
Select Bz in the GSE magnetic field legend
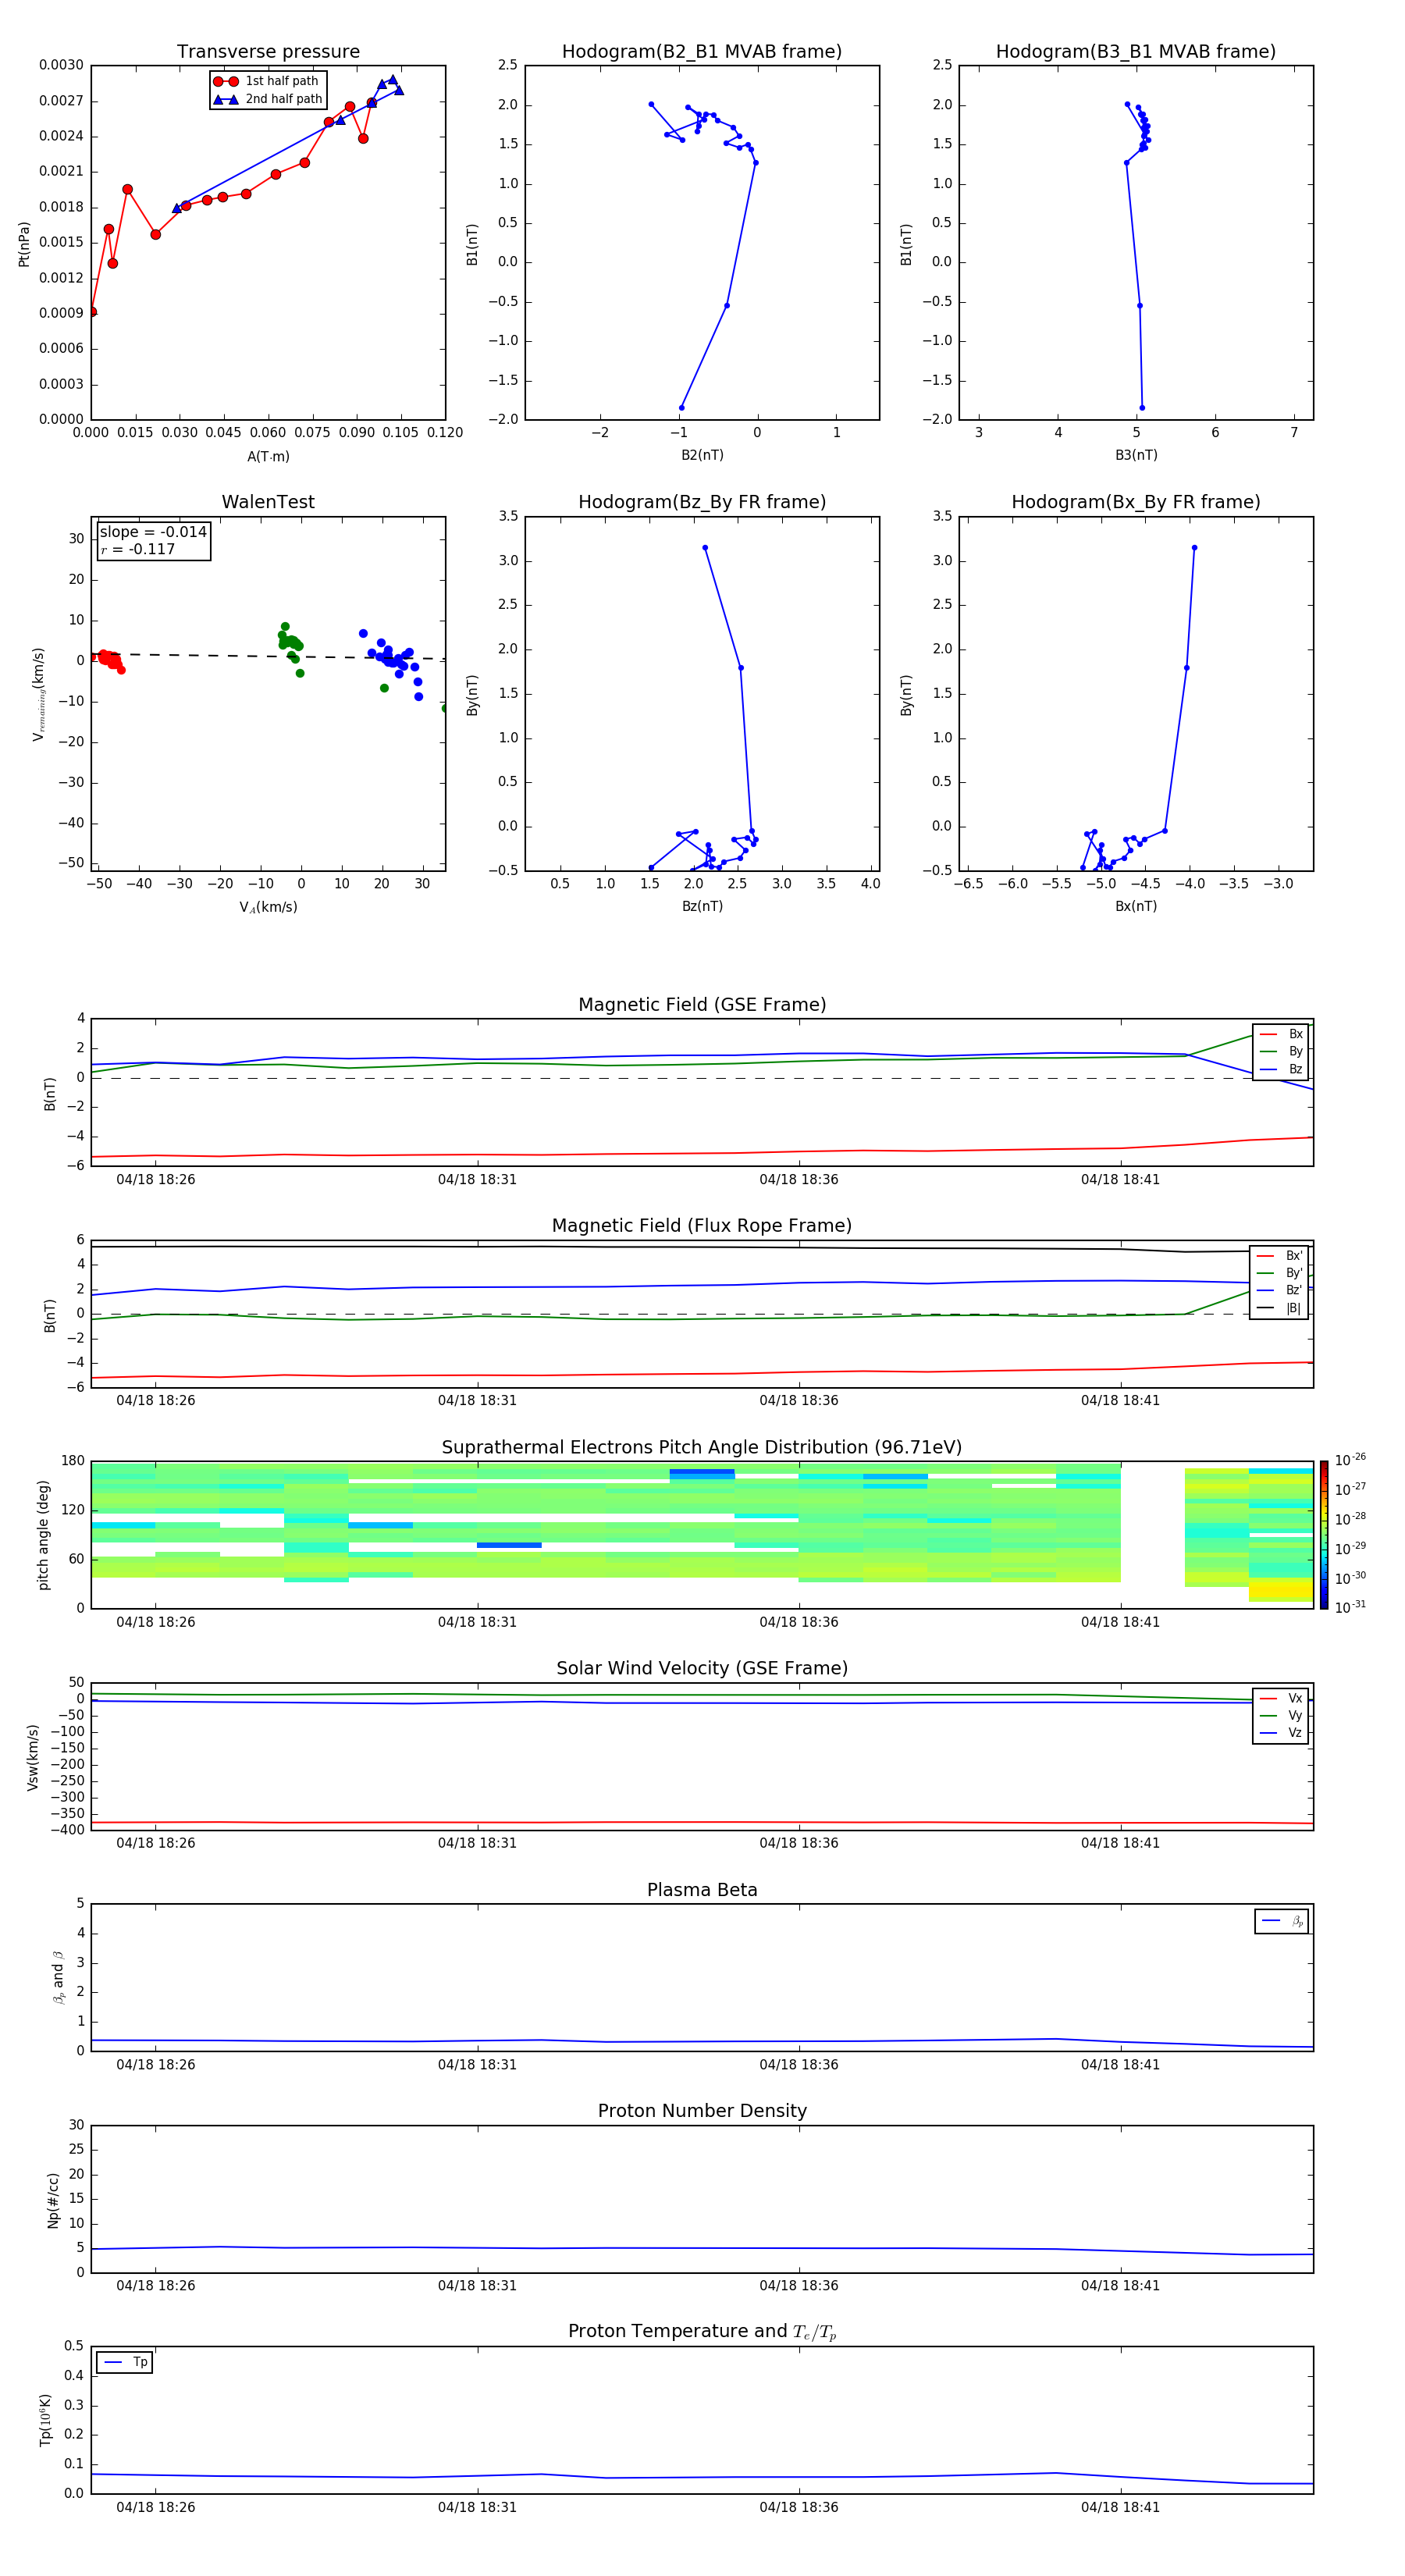coord(1281,1070)
